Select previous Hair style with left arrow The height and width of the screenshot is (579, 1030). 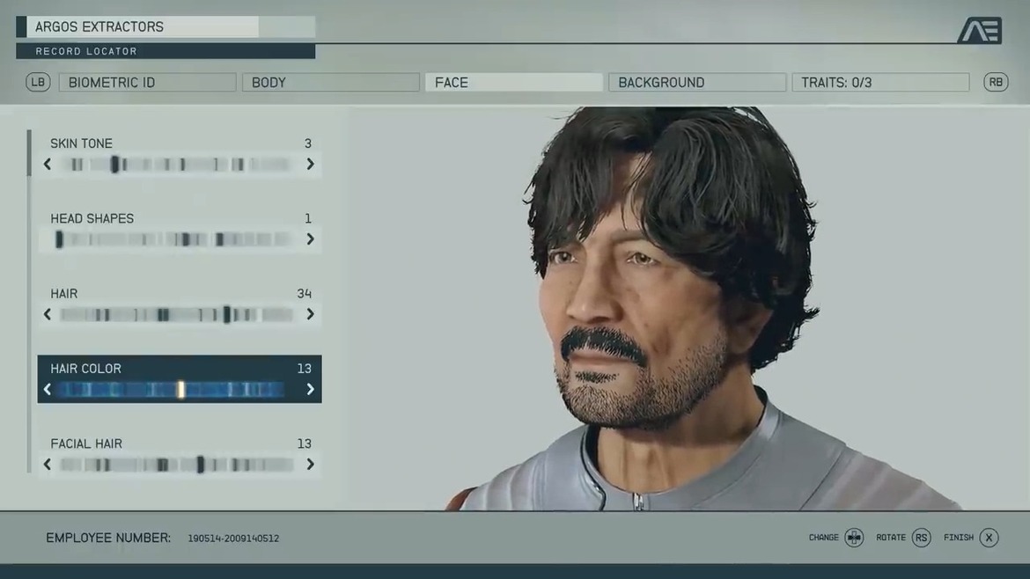tap(48, 314)
